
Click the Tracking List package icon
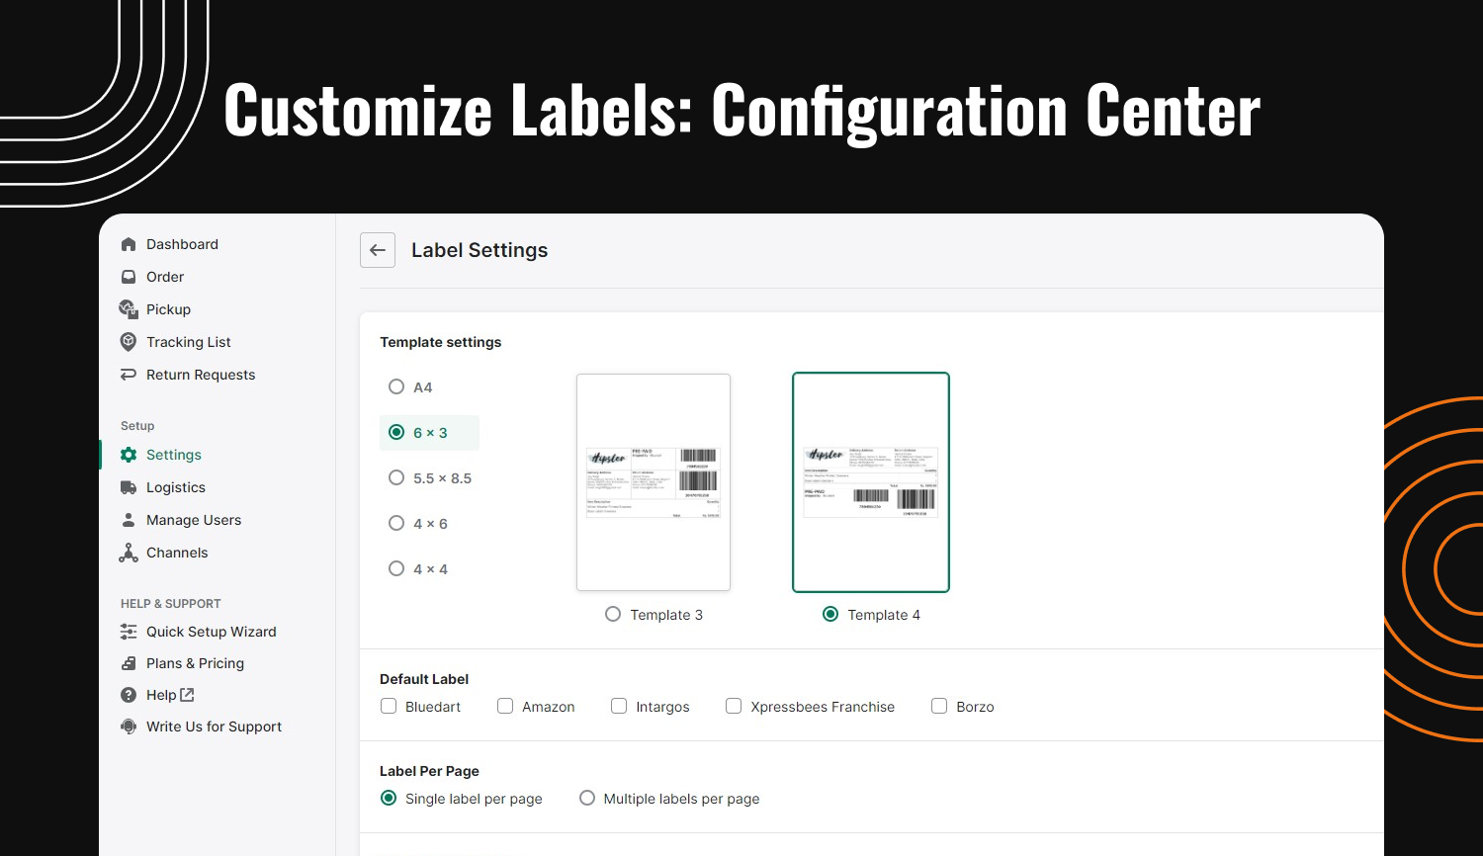click(129, 342)
